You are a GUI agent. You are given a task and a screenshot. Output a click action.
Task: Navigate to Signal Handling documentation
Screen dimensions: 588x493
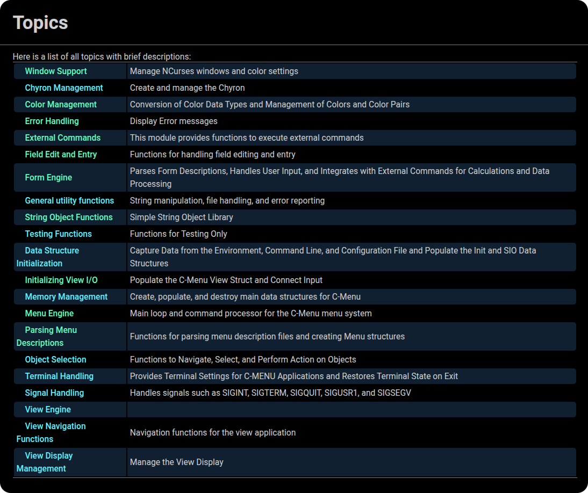(54, 393)
